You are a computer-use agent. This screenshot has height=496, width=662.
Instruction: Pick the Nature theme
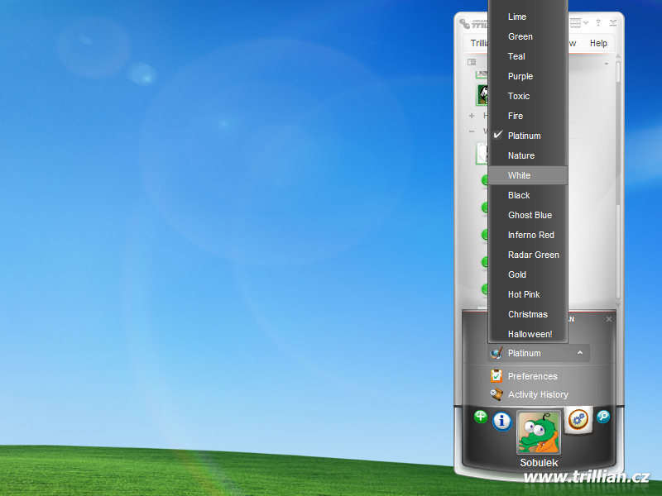[527, 155]
